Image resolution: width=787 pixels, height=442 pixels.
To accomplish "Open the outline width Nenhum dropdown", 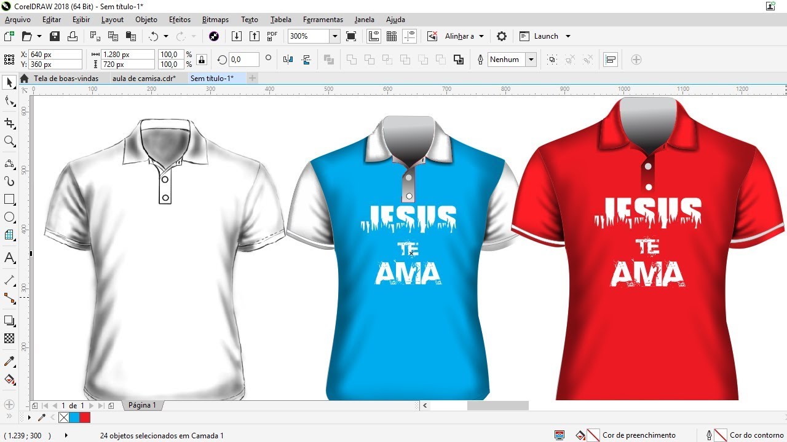I will point(531,60).
